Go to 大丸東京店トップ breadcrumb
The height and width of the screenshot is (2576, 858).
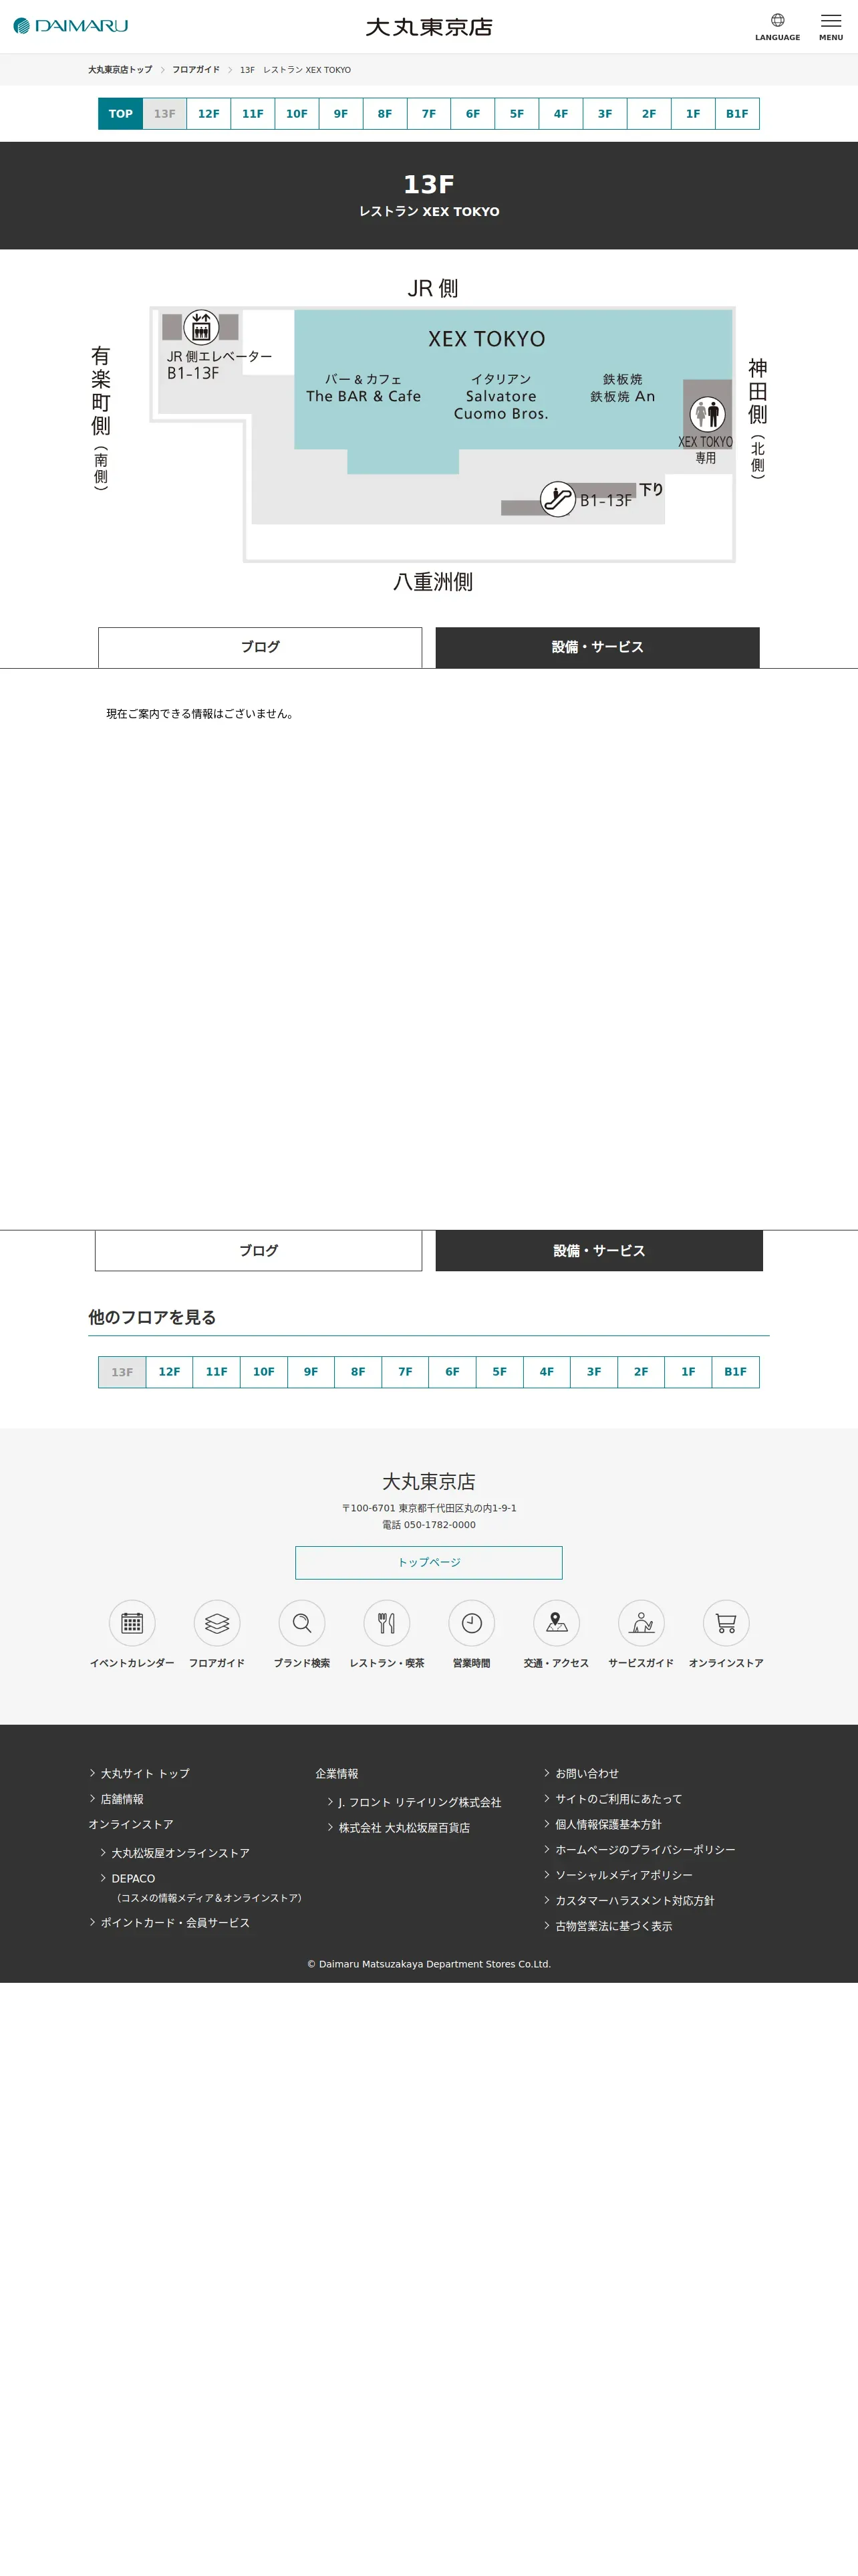[120, 70]
